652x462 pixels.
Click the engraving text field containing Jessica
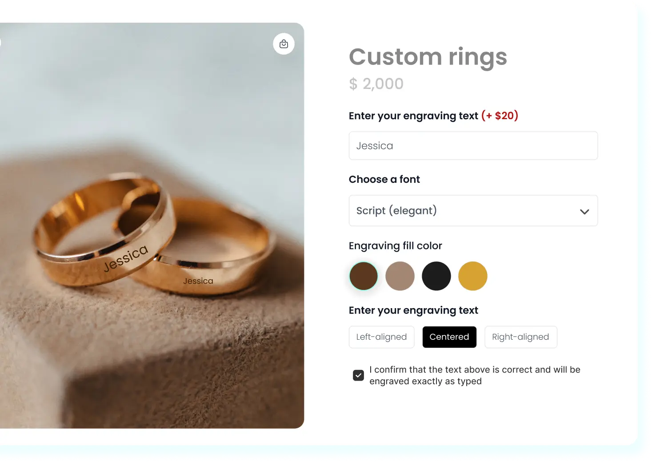473,146
